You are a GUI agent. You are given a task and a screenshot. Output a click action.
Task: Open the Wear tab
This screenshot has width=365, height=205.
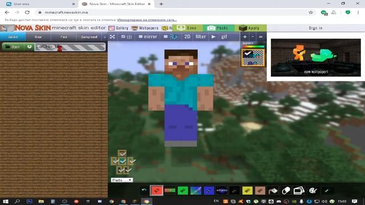[38, 37]
